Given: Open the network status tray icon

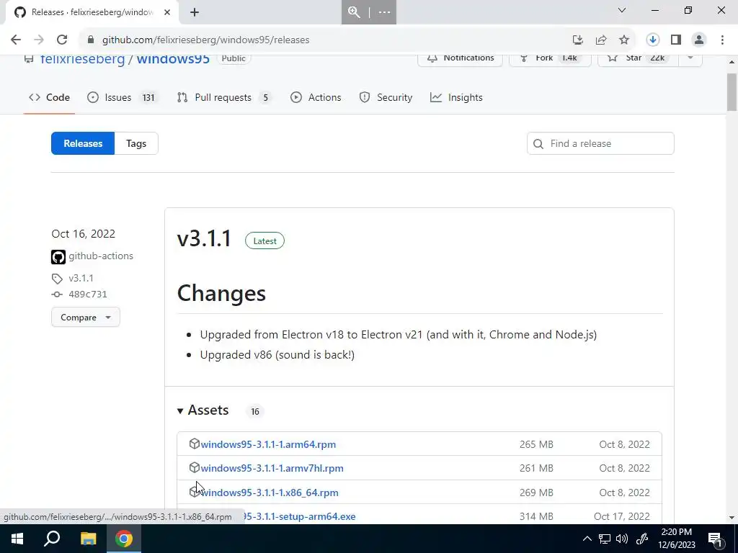Looking at the screenshot, I should (605, 539).
